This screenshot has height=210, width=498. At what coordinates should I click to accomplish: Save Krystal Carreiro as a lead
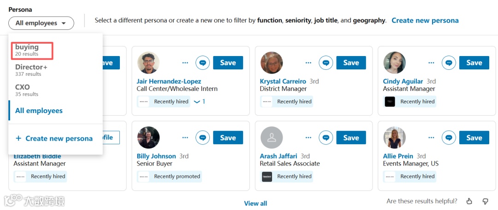351,63
